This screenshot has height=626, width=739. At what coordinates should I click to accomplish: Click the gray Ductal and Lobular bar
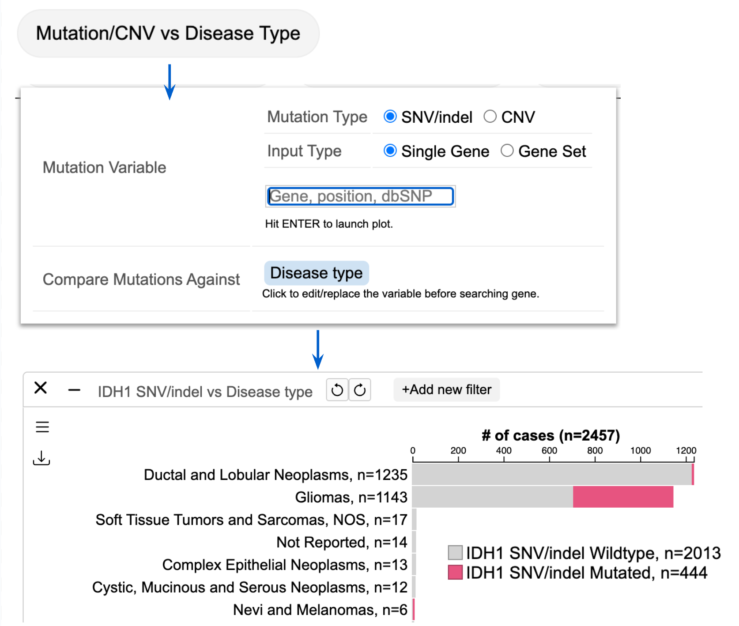tap(552, 474)
